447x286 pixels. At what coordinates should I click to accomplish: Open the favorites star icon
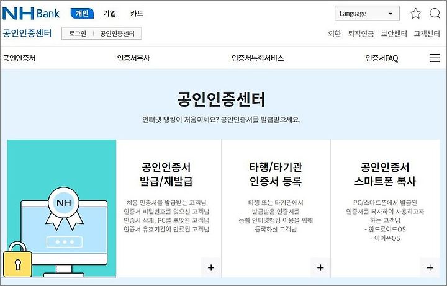point(415,14)
